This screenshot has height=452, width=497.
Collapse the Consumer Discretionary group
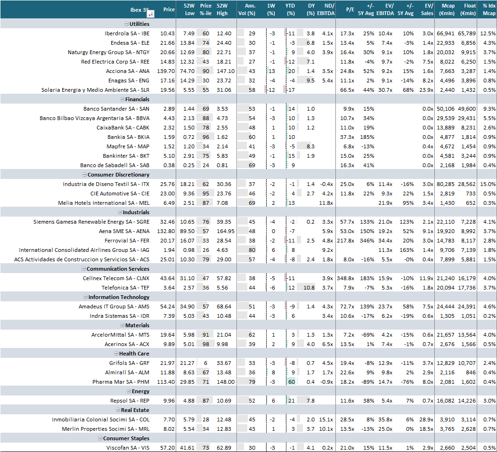coord(85,175)
